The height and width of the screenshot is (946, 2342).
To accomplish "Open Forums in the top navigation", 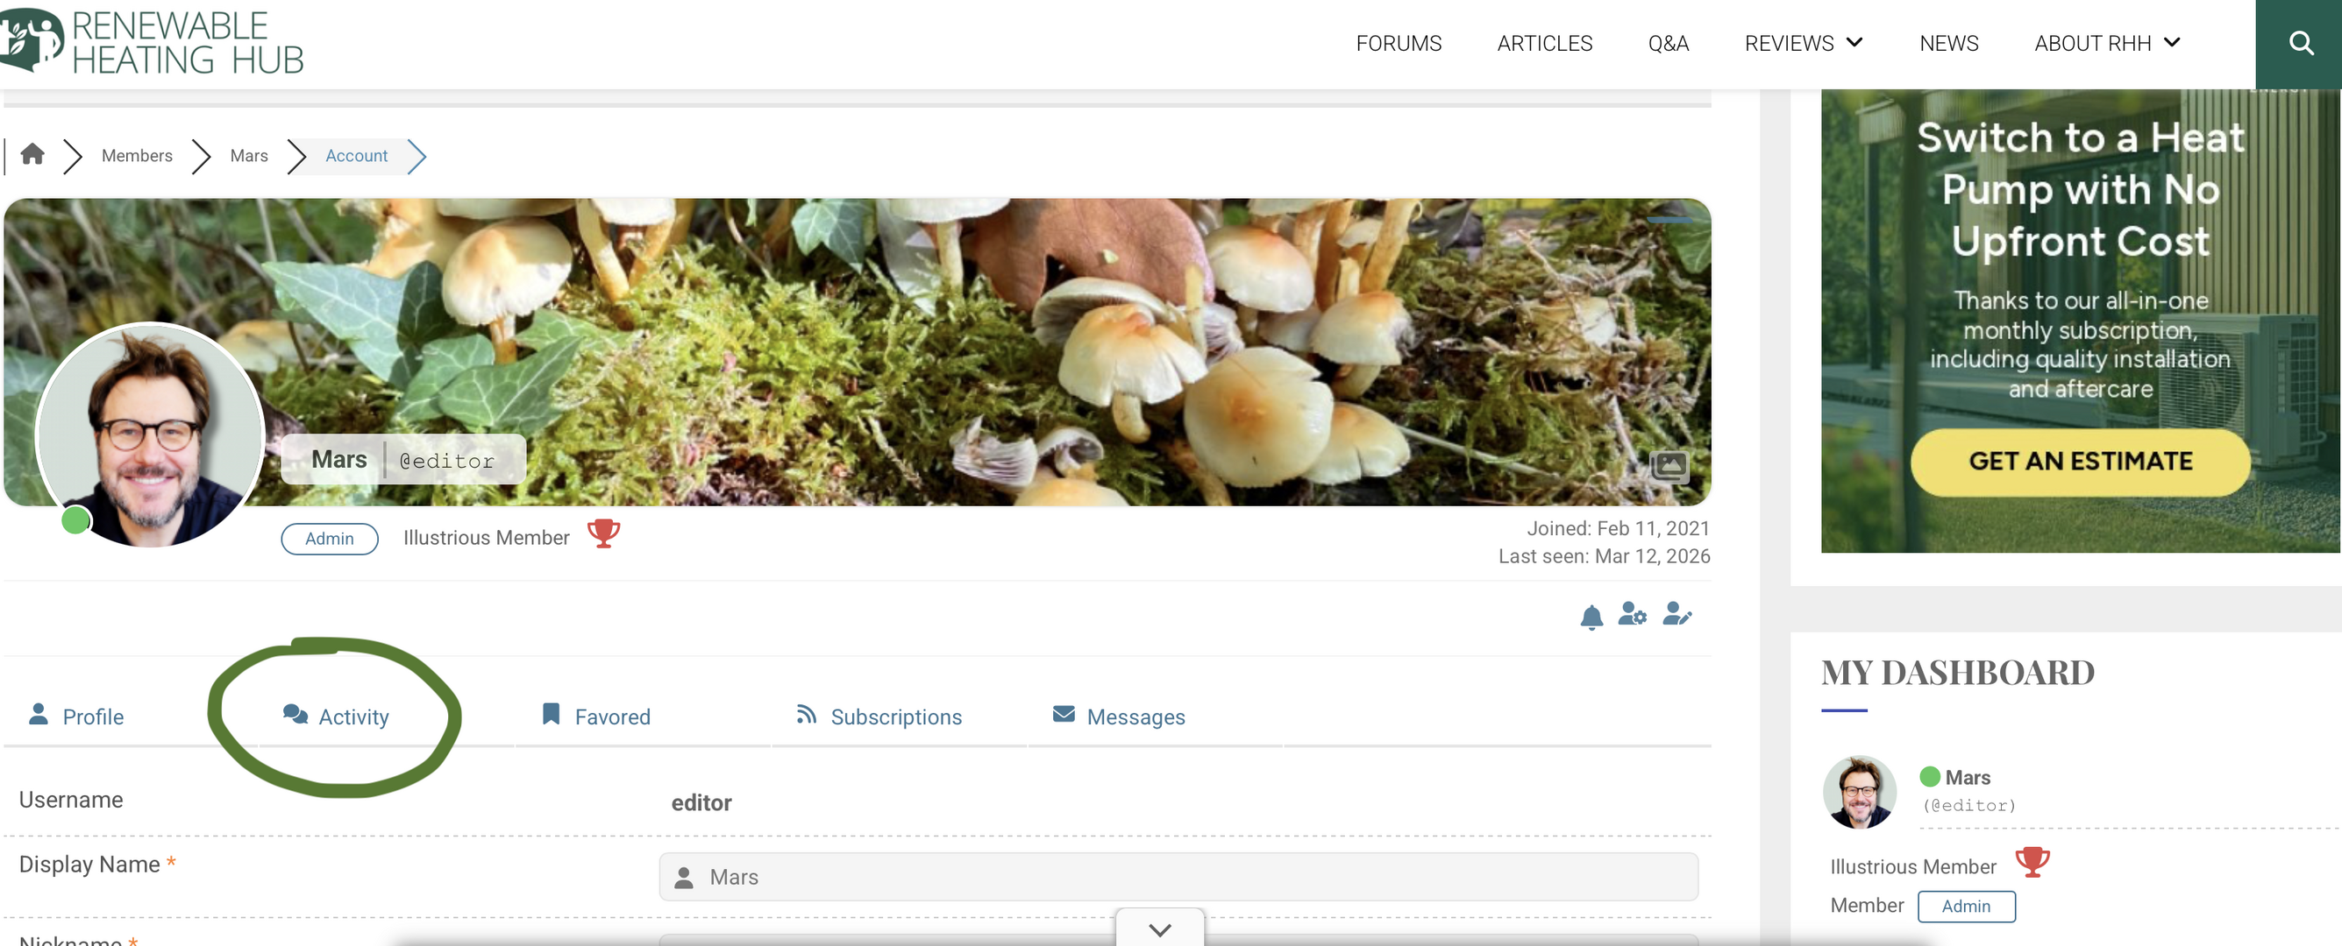I will tap(1398, 43).
